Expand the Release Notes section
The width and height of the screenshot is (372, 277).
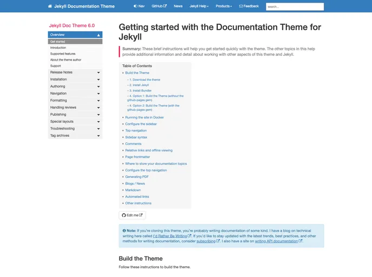pos(75,72)
